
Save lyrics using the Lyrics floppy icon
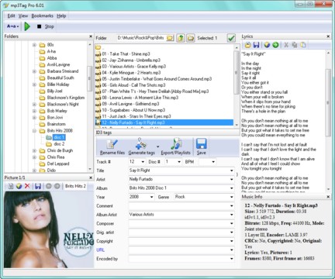[x=256, y=45]
